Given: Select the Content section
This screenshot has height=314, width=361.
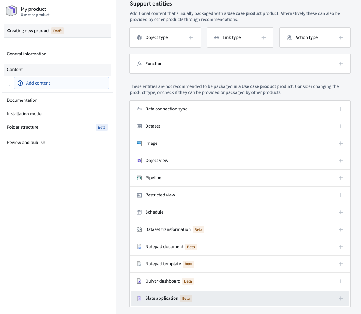Looking at the screenshot, I should click(x=57, y=70).
